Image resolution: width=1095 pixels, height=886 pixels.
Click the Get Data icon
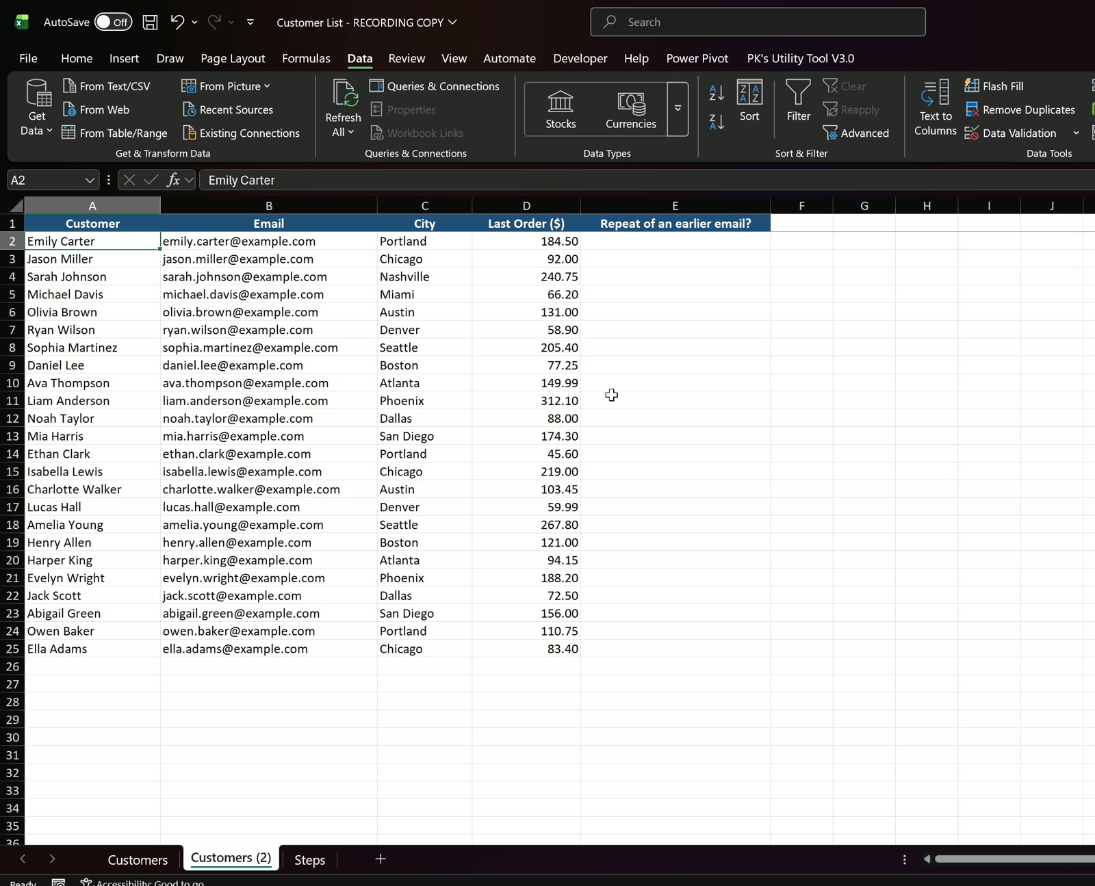pyautogui.click(x=38, y=94)
